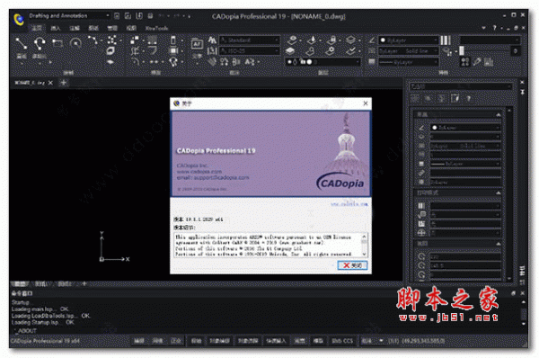
Task: Click the CADopia application logo button
Action: tap(19, 19)
